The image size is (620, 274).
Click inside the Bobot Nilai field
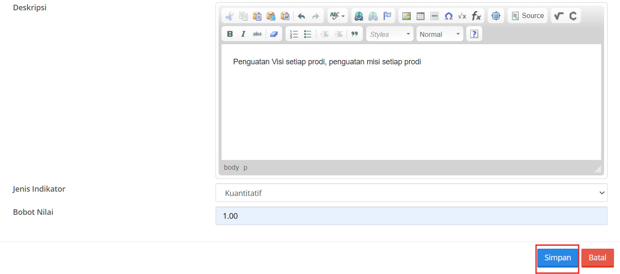point(411,216)
